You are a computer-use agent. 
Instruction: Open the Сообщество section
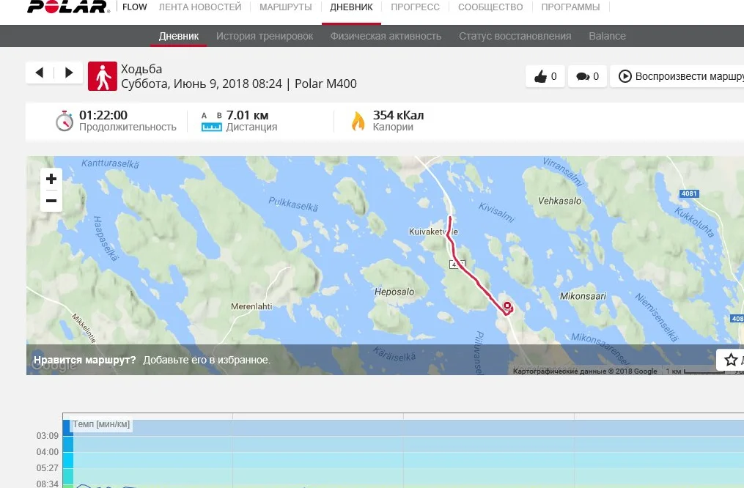pos(490,7)
